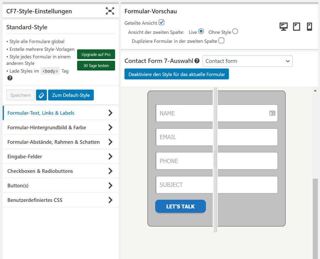Expand the Checkboxen & Radiobuttons section

pyautogui.click(x=60, y=171)
